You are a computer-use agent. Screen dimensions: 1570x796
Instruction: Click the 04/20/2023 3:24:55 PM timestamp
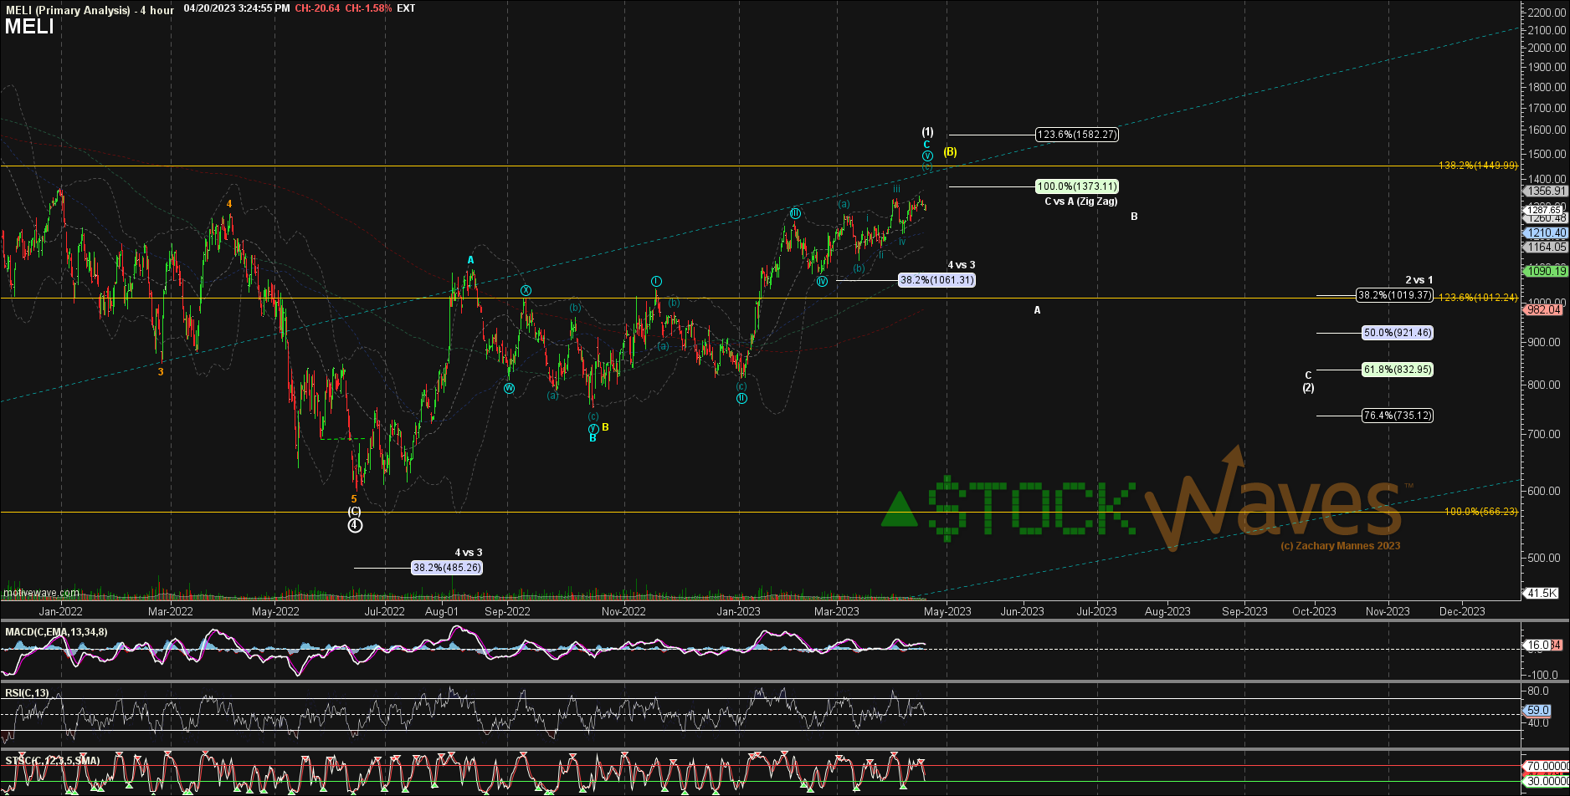click(x=237, y=8)
